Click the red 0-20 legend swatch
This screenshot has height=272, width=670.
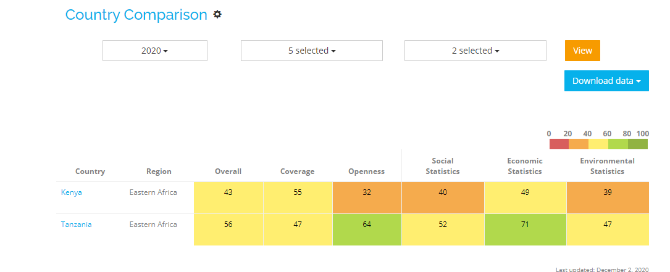point(559,144)
